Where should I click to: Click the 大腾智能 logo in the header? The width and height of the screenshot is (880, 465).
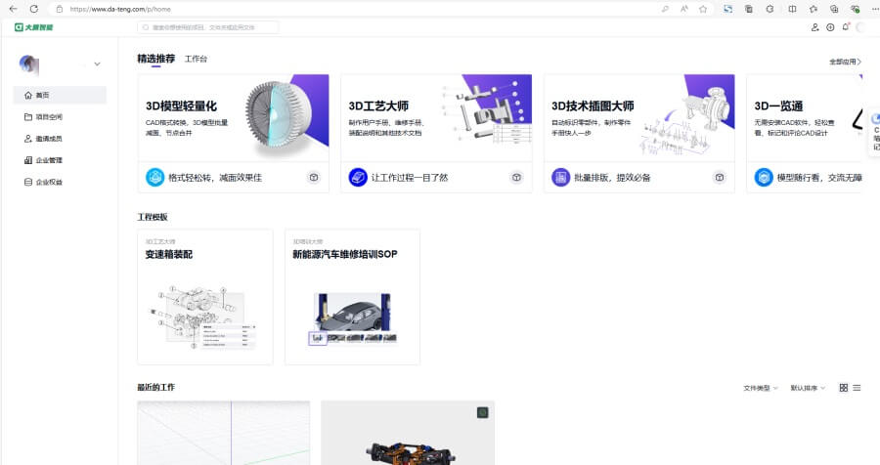pyautogui.click(x=33, y=27)
